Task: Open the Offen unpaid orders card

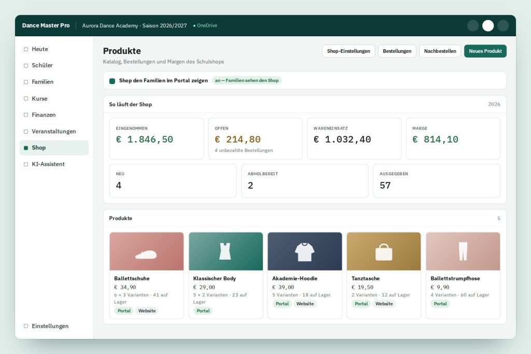Action: pyautogui.click(x=255, y=139)
